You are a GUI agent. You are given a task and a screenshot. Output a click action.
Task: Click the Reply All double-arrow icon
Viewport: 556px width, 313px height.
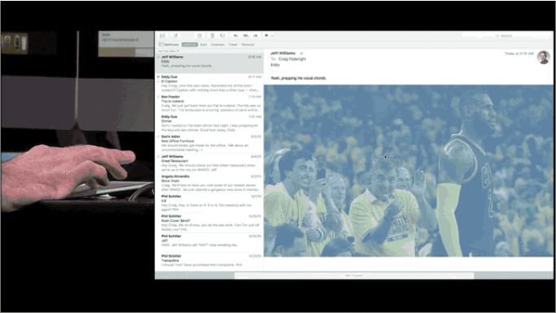pyautogui.click(x=245, y=36)
